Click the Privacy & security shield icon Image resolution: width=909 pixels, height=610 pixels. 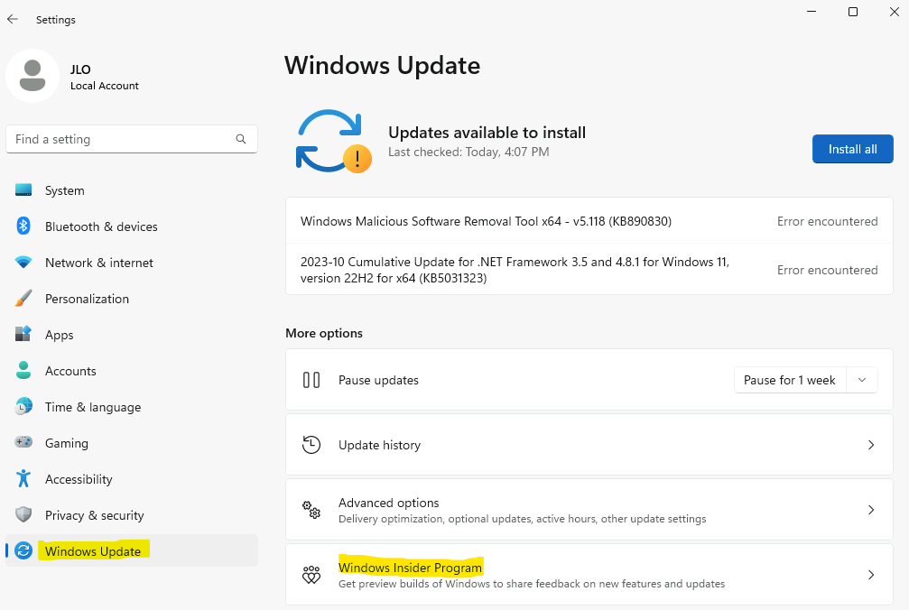pyautogui.click(x=23, y=514)
